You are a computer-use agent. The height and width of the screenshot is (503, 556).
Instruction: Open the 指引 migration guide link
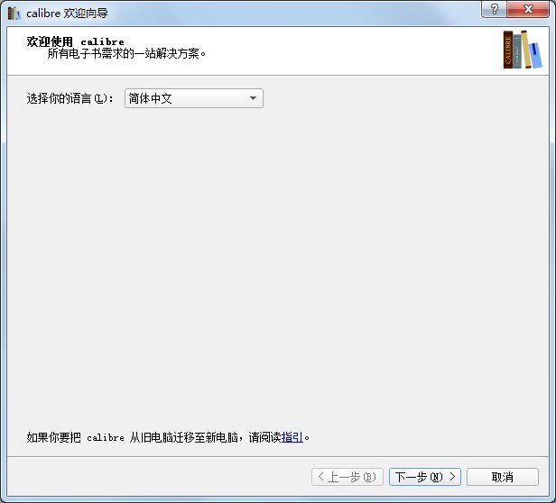(x=292, y=437)
